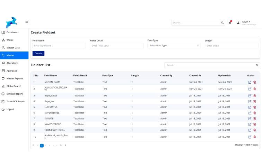Open Dashboard from the sidebar
Image resolution: width=262 pixels, height=168 pixels.
click(12, 32)
